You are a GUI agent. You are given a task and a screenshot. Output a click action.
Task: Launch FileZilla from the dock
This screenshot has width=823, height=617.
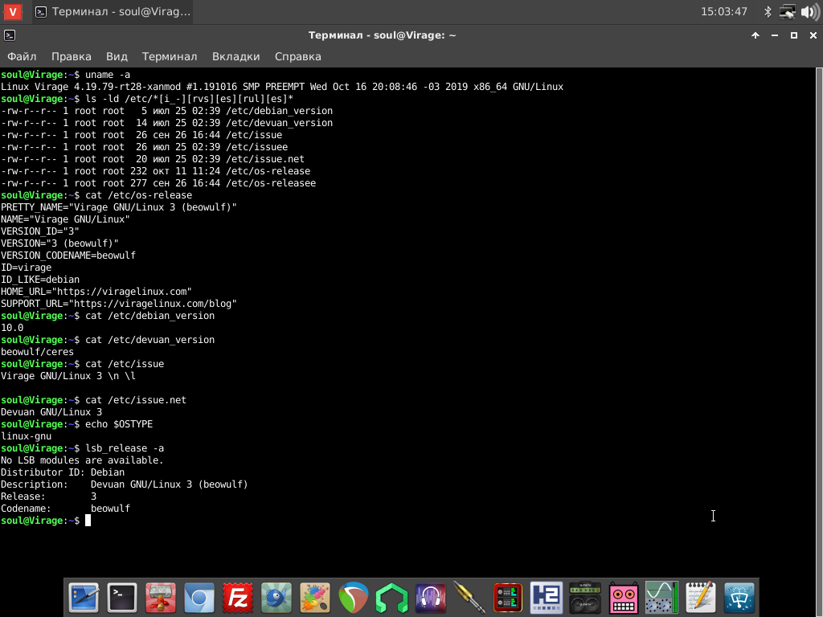[238, 598]
